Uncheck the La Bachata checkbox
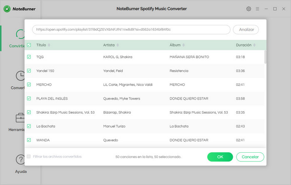The width and height of the screenshot is (291, 185). (x=29, y=126)
